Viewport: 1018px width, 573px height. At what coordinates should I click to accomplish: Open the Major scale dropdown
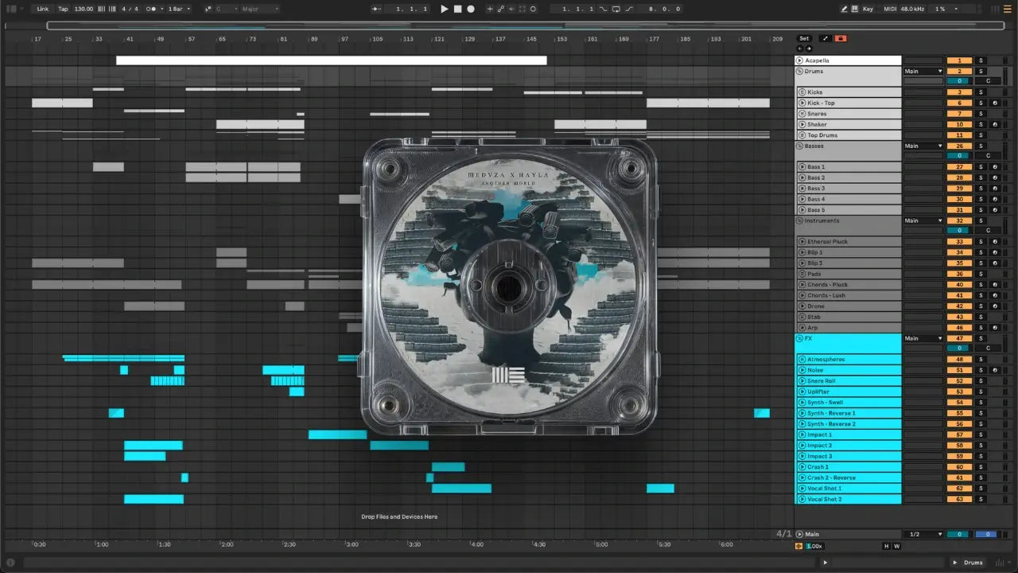(260, 9)
